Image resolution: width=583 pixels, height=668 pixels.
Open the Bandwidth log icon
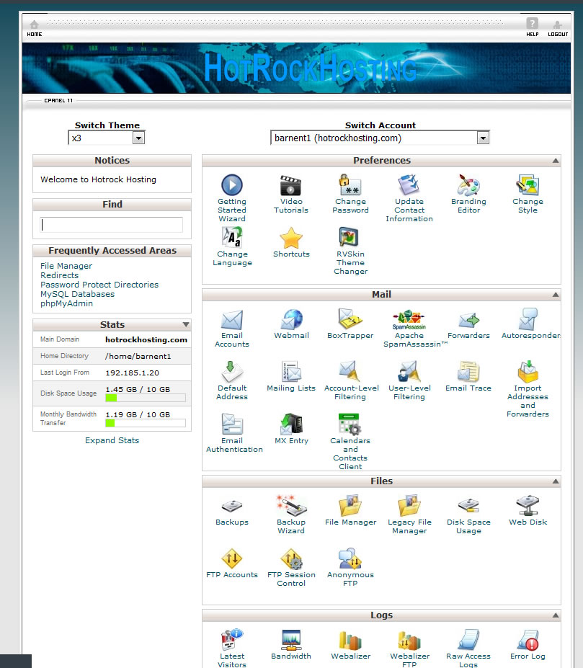(x=291, y=640)
